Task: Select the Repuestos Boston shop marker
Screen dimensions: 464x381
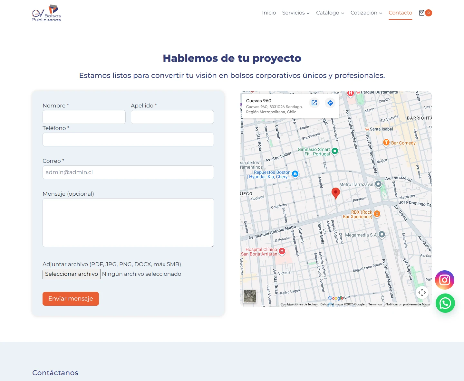Action: (x=295, y=174)
